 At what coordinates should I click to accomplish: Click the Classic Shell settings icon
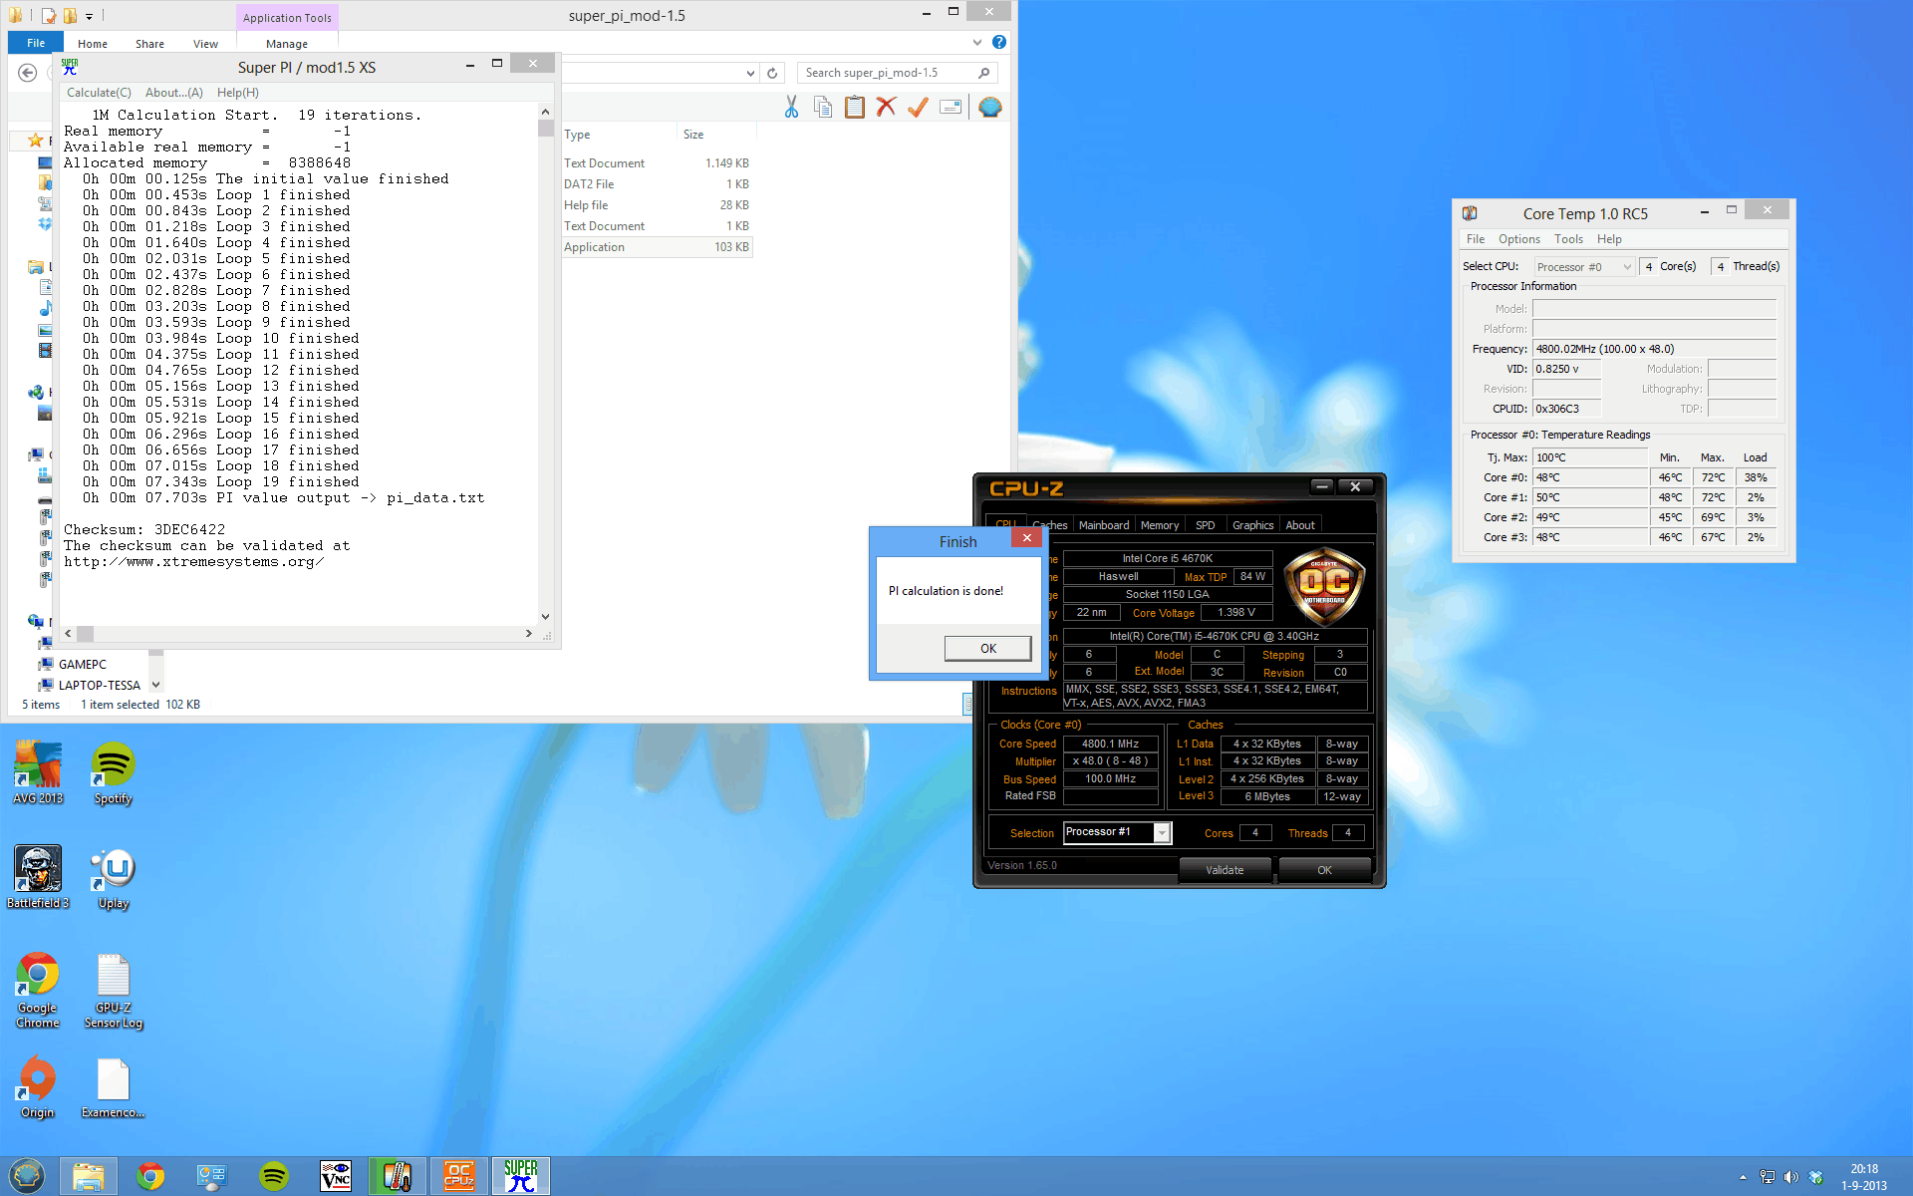(x=989, y=107)
